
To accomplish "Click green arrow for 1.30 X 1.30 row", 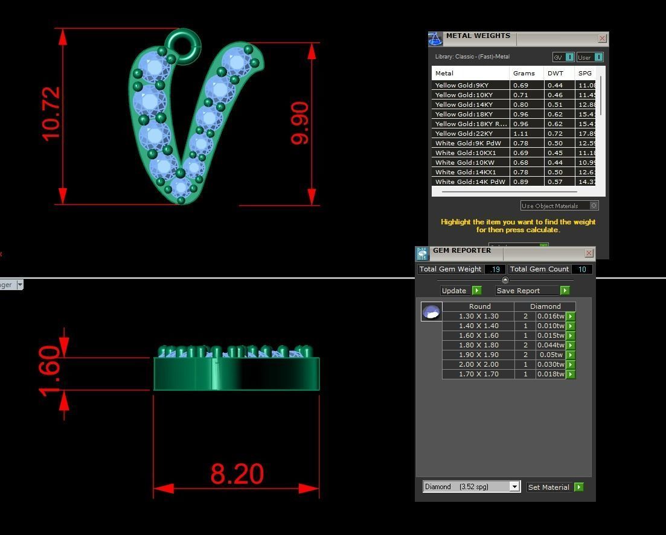I will tap(571, 317).
